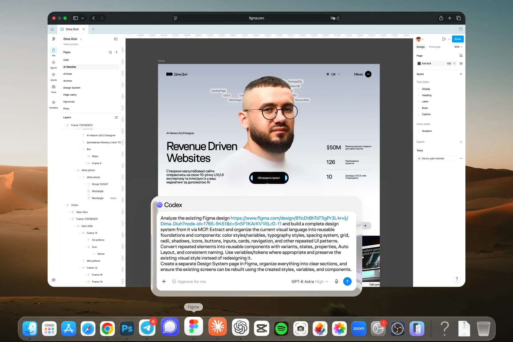The image size is (513, 342).
Task: Toggle the Figma sidebar layout icon
Action: pos(116,39)
